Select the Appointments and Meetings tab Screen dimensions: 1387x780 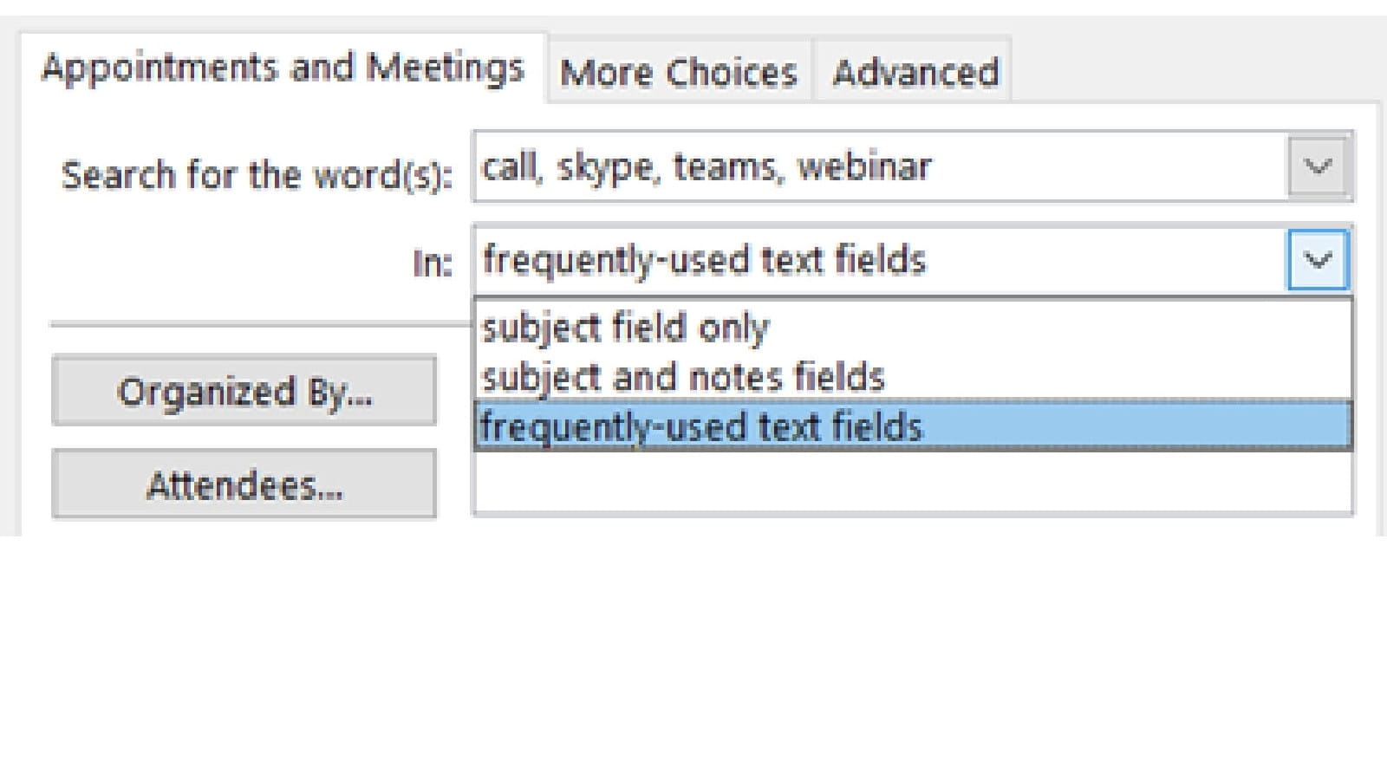(283, 68)
